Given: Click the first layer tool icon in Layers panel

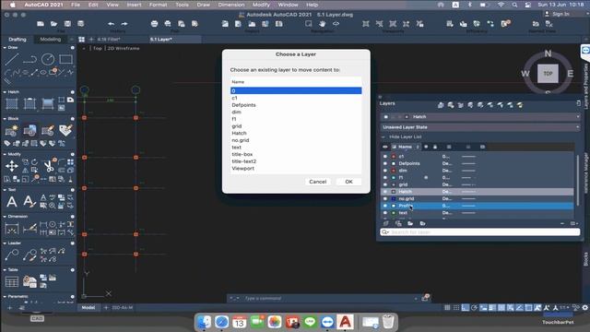Looking at the screenshot, I should (x=441, y=105).
